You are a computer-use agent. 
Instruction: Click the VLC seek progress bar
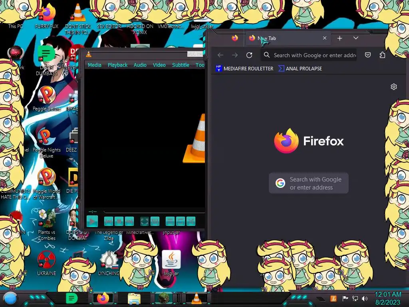[155, 211]
